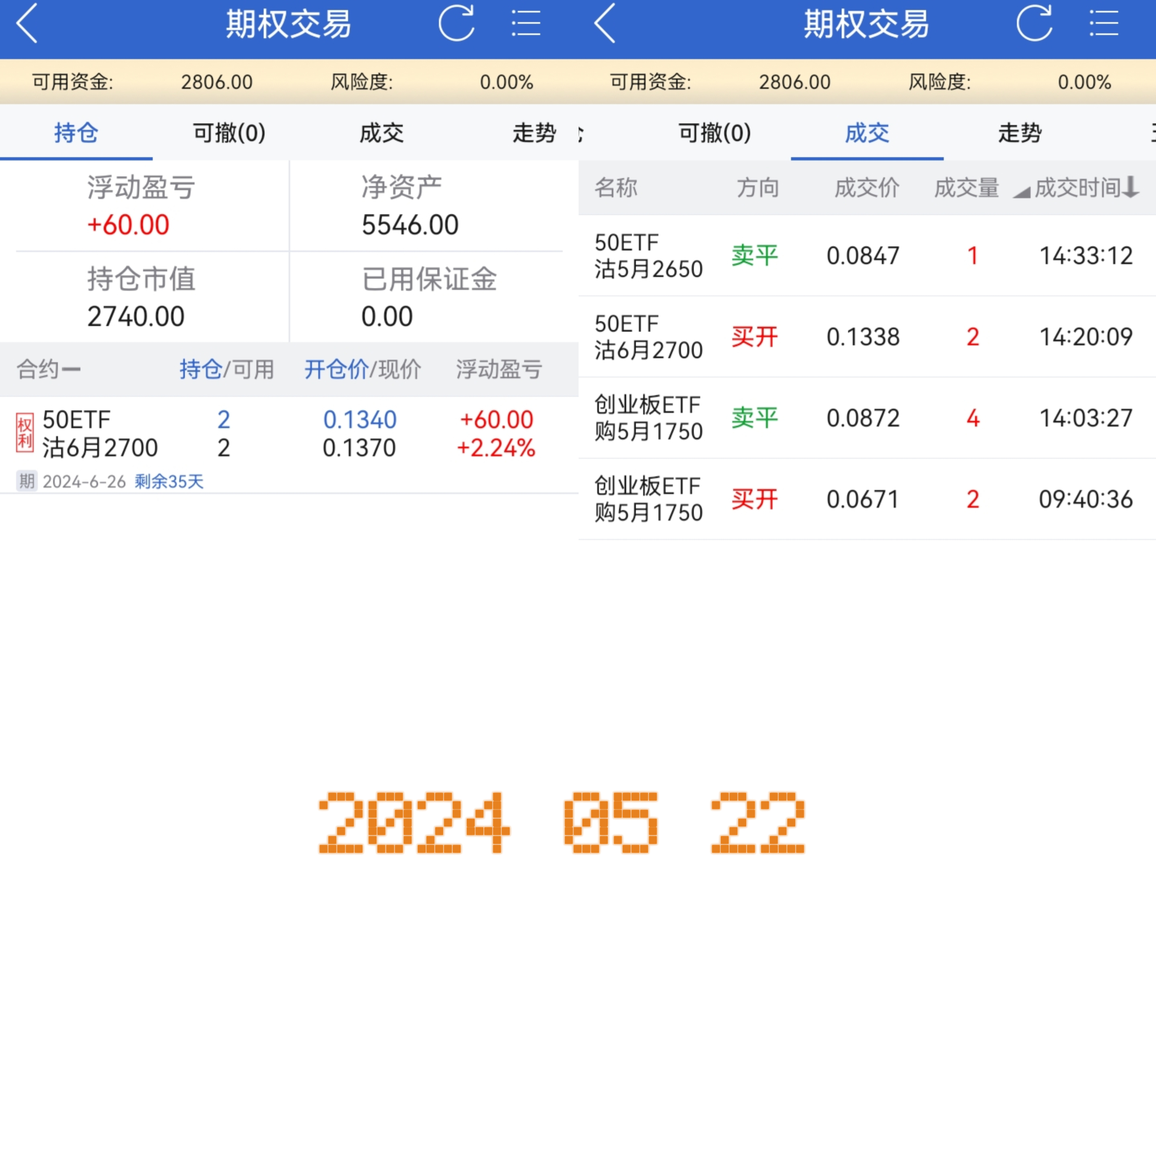
Task: Tap the red 权利 badge icon
Action: 24,433
